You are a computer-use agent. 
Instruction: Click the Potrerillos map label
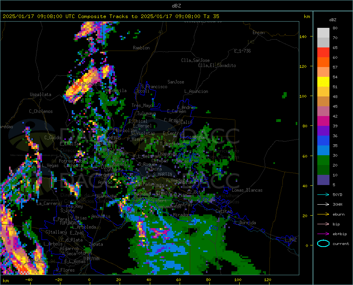72,161
